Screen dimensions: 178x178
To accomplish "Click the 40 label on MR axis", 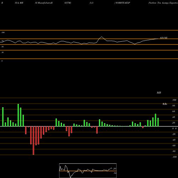I will [x=174, y=117].
